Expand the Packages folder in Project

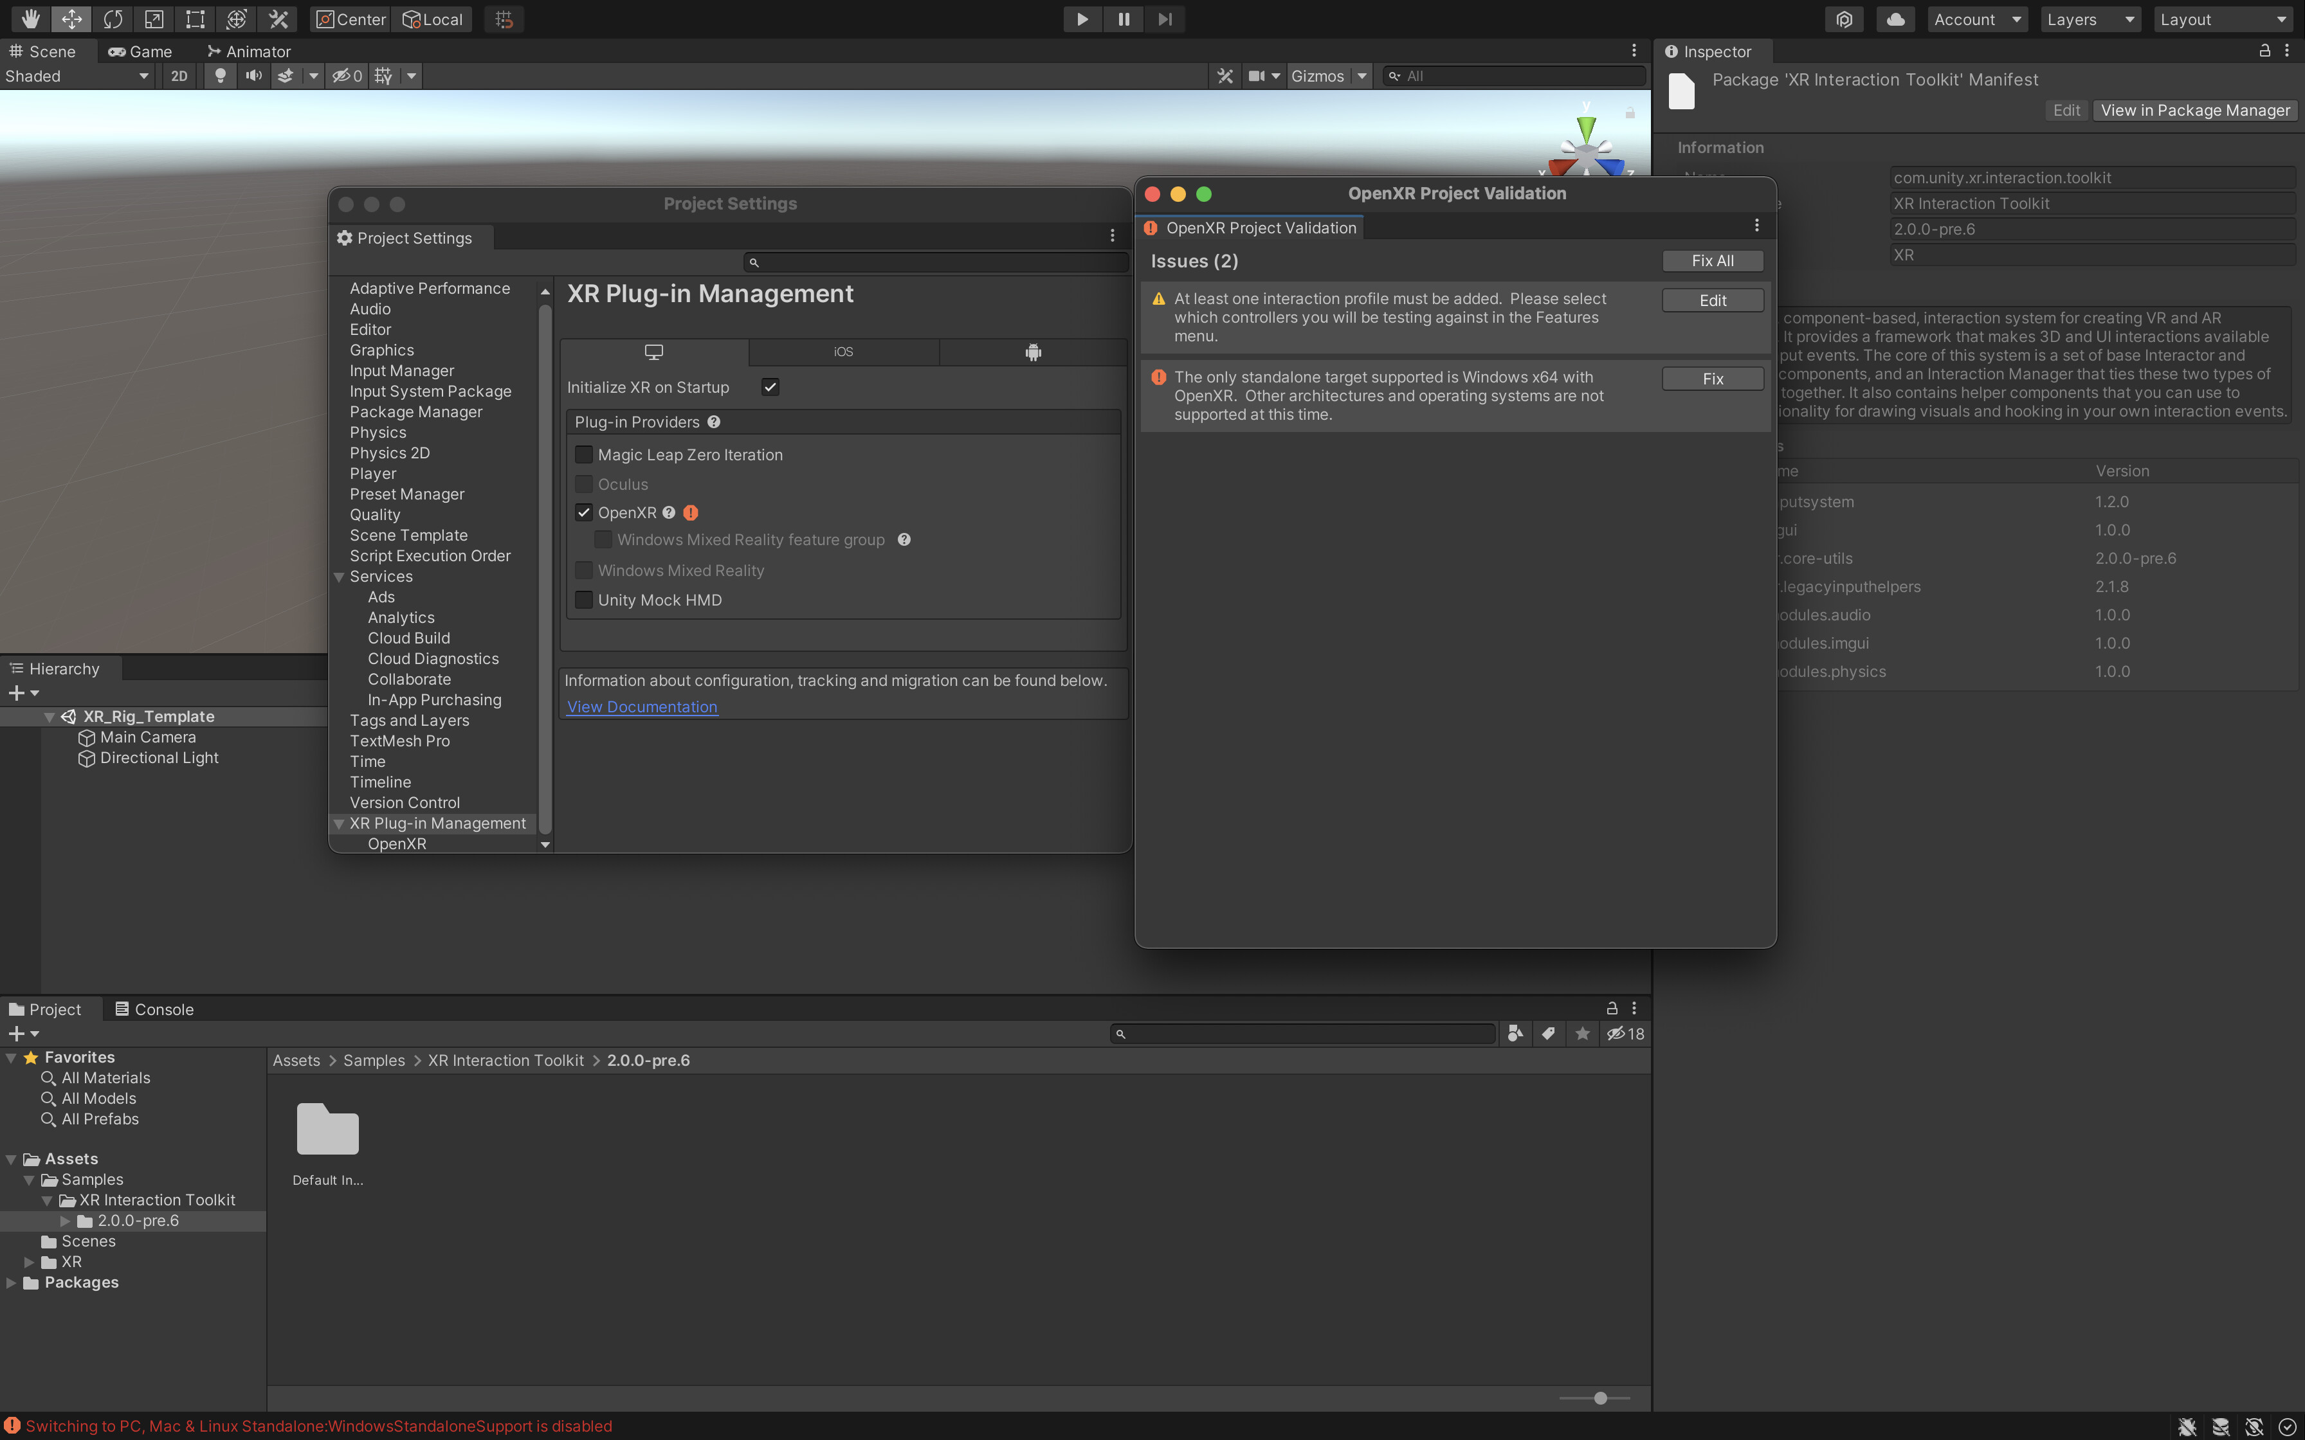(12, 1283)
